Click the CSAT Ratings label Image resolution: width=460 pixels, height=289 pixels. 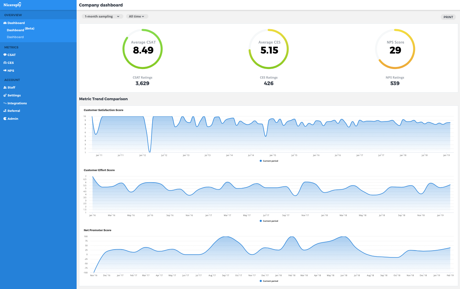(143, 78)
